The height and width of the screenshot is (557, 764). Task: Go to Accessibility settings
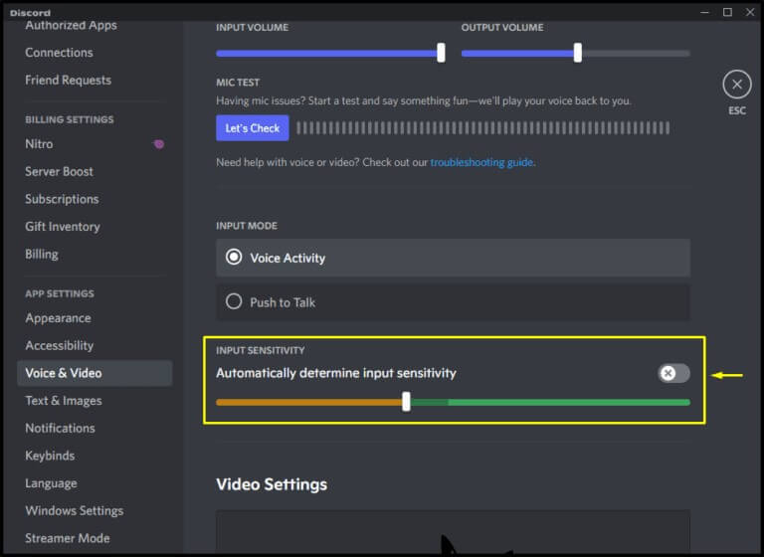point(60,345)
